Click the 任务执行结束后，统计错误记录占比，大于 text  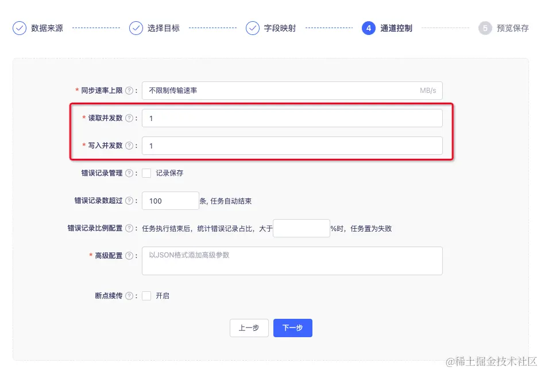[x=207, y=229]
